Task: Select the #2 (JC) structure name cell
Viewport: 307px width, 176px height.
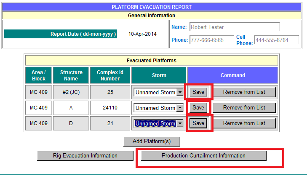Action: pos(71,92)
